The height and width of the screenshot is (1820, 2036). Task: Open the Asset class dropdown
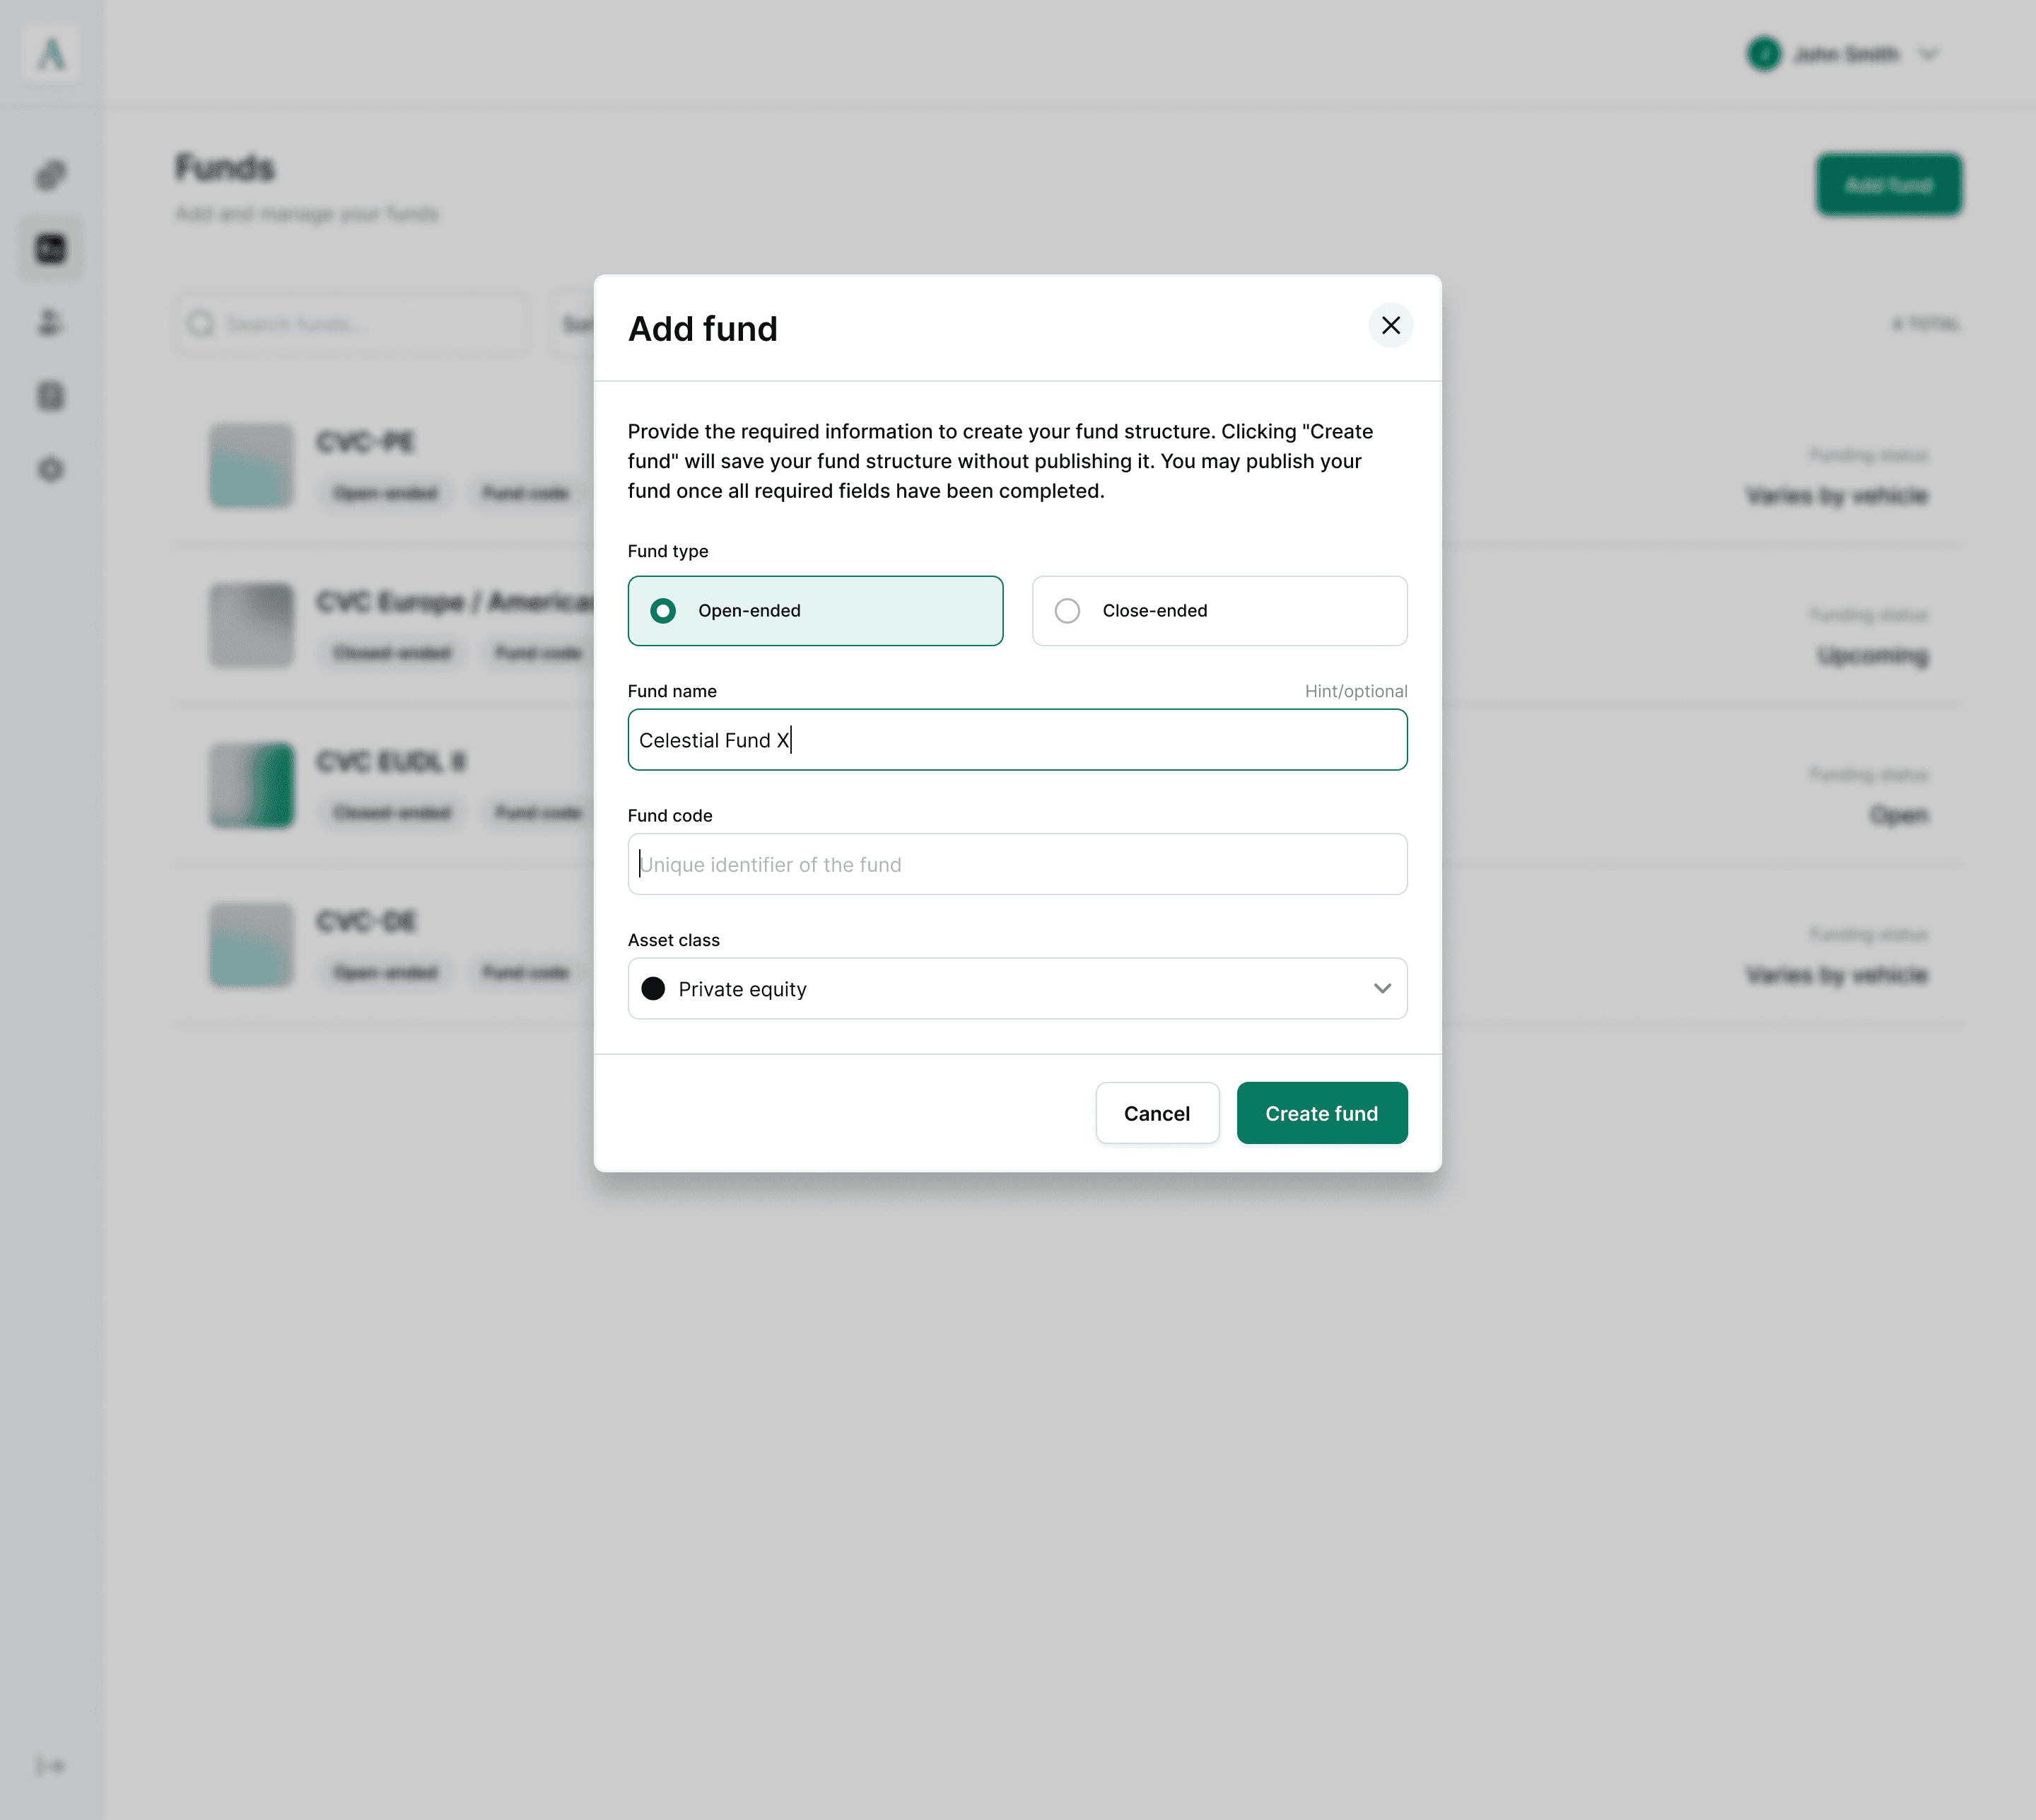1017,989
